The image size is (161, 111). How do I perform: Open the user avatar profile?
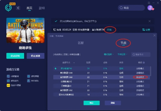tap(150, 8)
